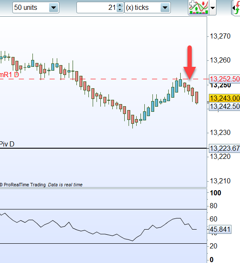This screenshot has width=240, height=263.
Task: Click the Data is real time notice
Action: (65, 185)
